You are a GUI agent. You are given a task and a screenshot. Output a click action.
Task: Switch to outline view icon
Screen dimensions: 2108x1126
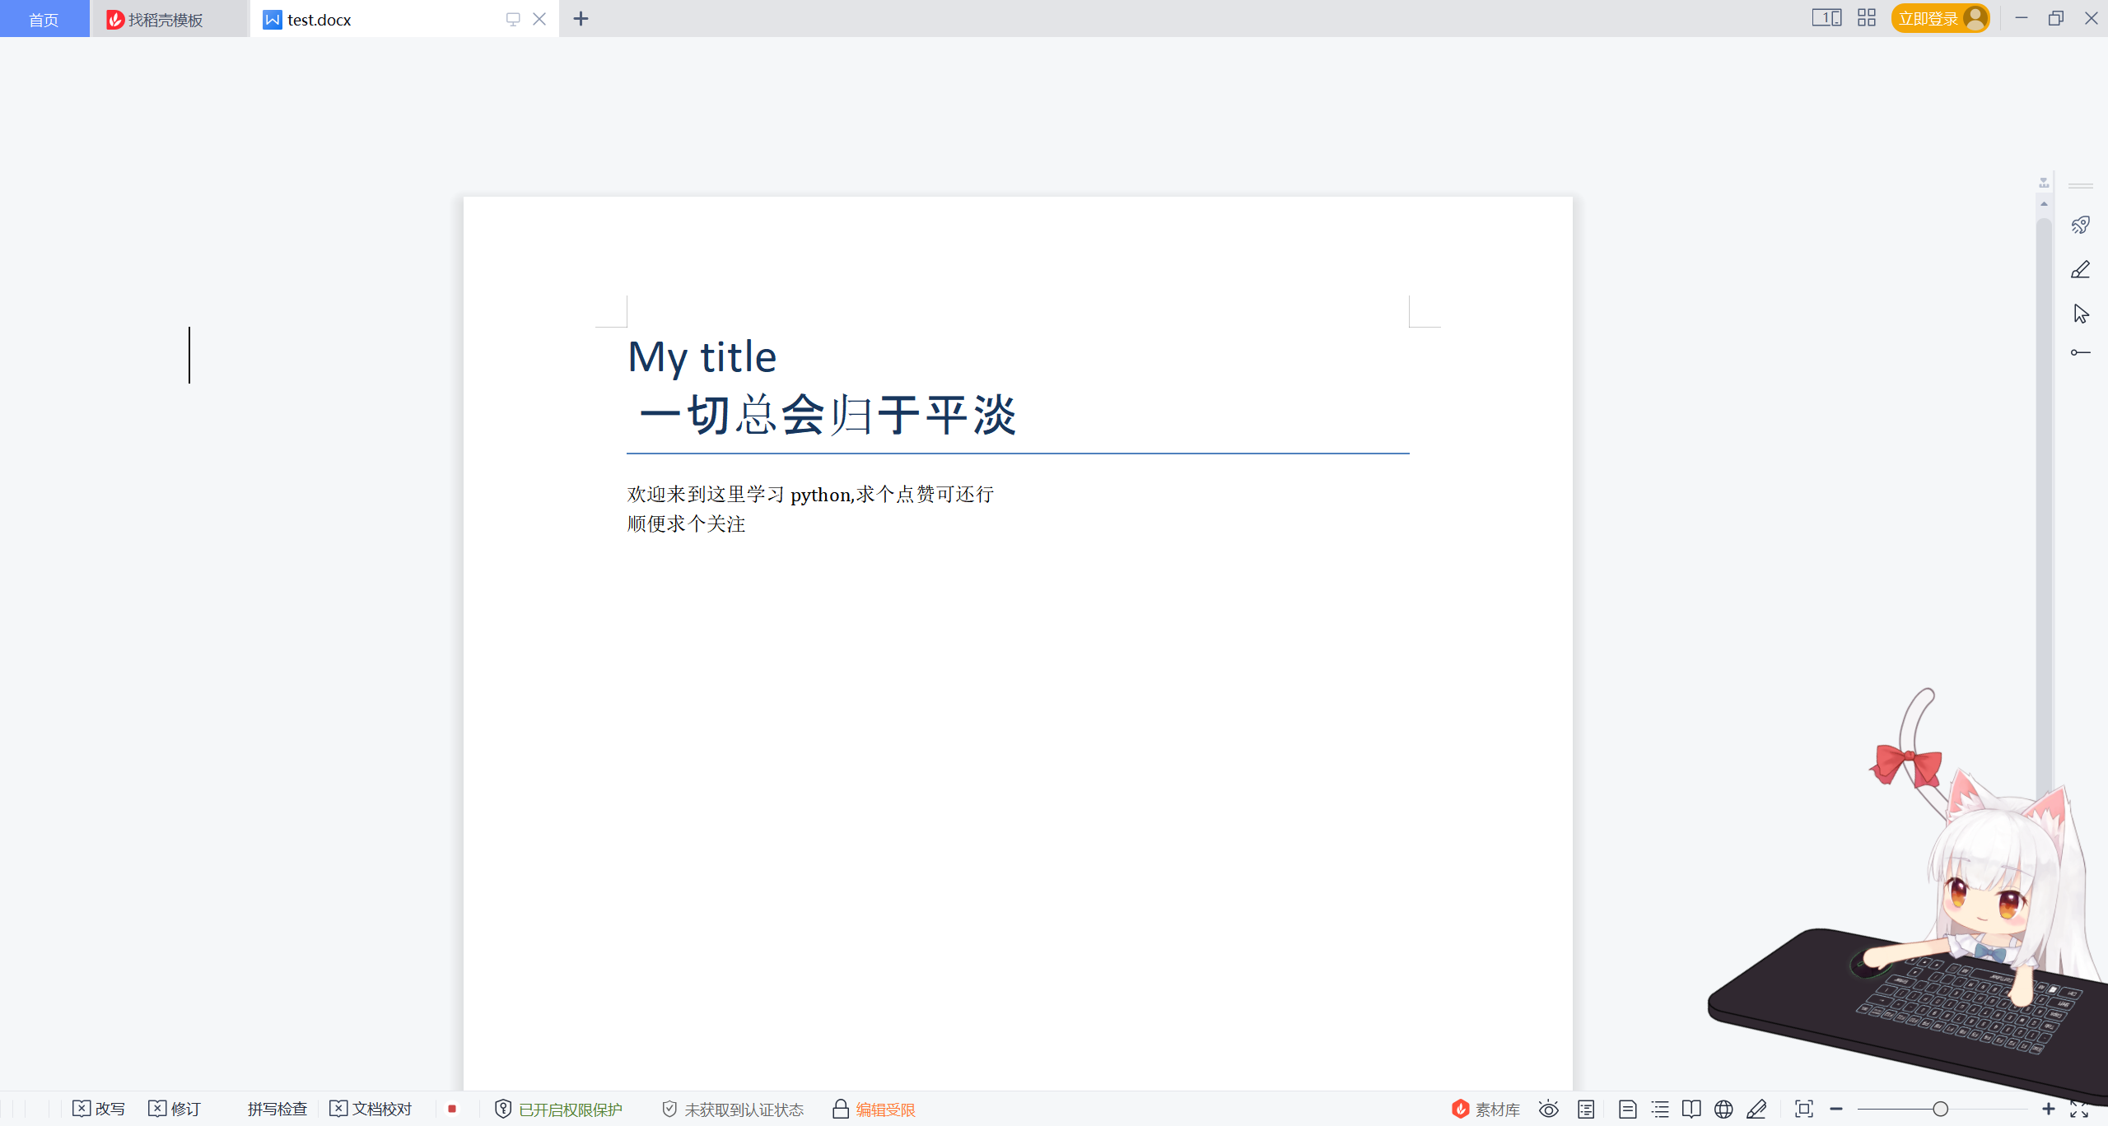(1660, 1110)
